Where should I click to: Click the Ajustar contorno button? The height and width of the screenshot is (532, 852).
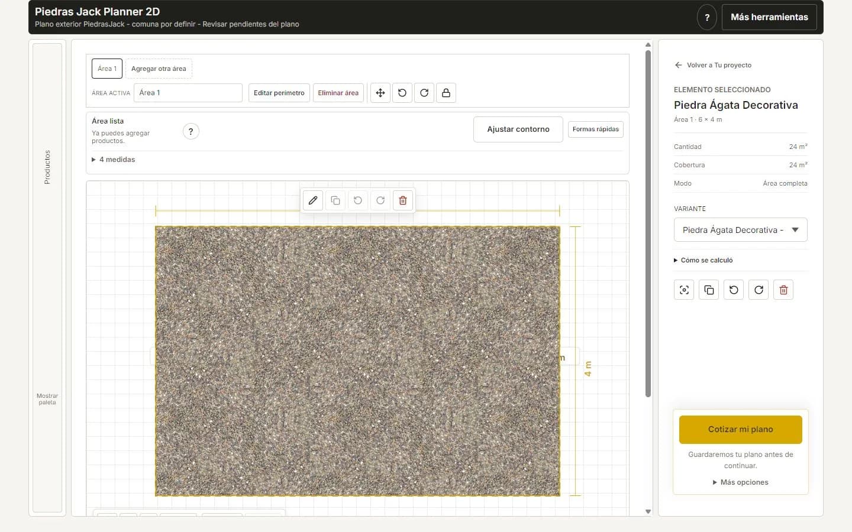[518, 129]
